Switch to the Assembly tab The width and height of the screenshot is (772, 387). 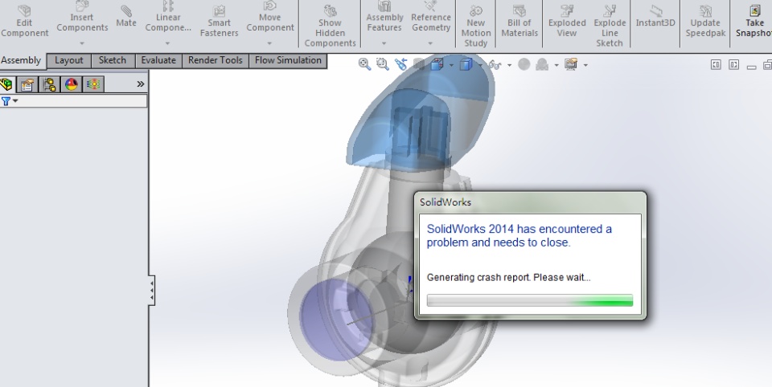[21, 60]
